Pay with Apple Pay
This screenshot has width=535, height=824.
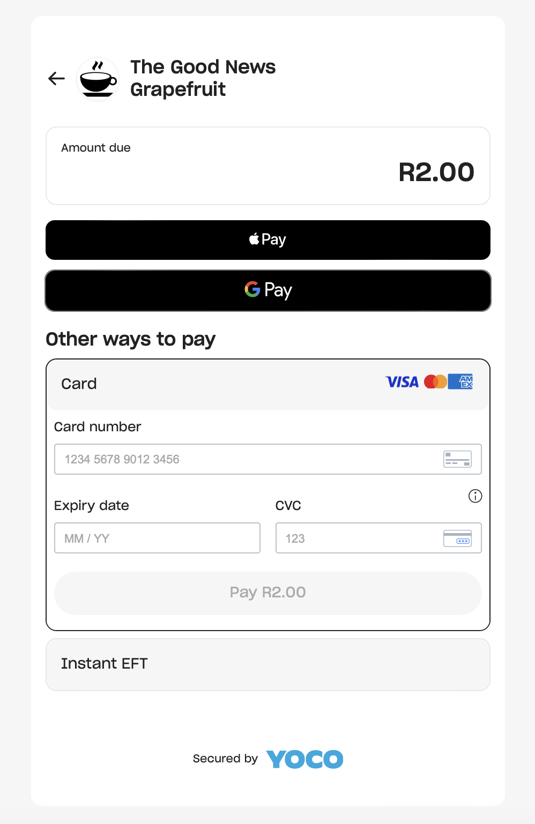(x=268, y=240)
